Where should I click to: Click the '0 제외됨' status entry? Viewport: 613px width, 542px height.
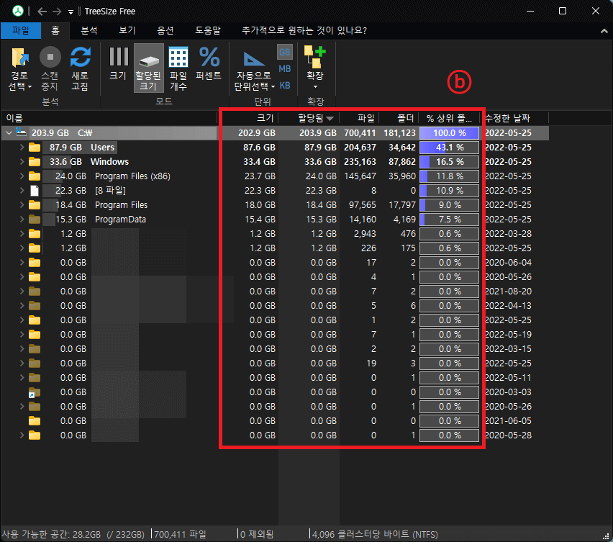pos(257,534)
